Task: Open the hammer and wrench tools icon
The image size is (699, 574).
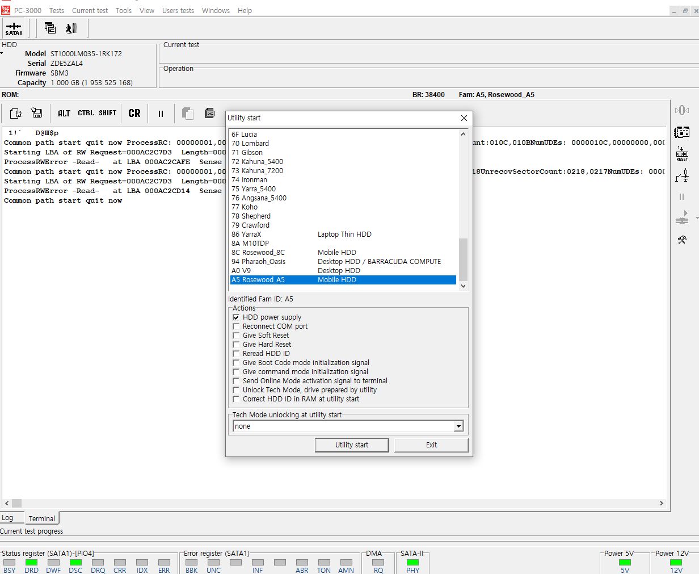Action: click(682, 240)
